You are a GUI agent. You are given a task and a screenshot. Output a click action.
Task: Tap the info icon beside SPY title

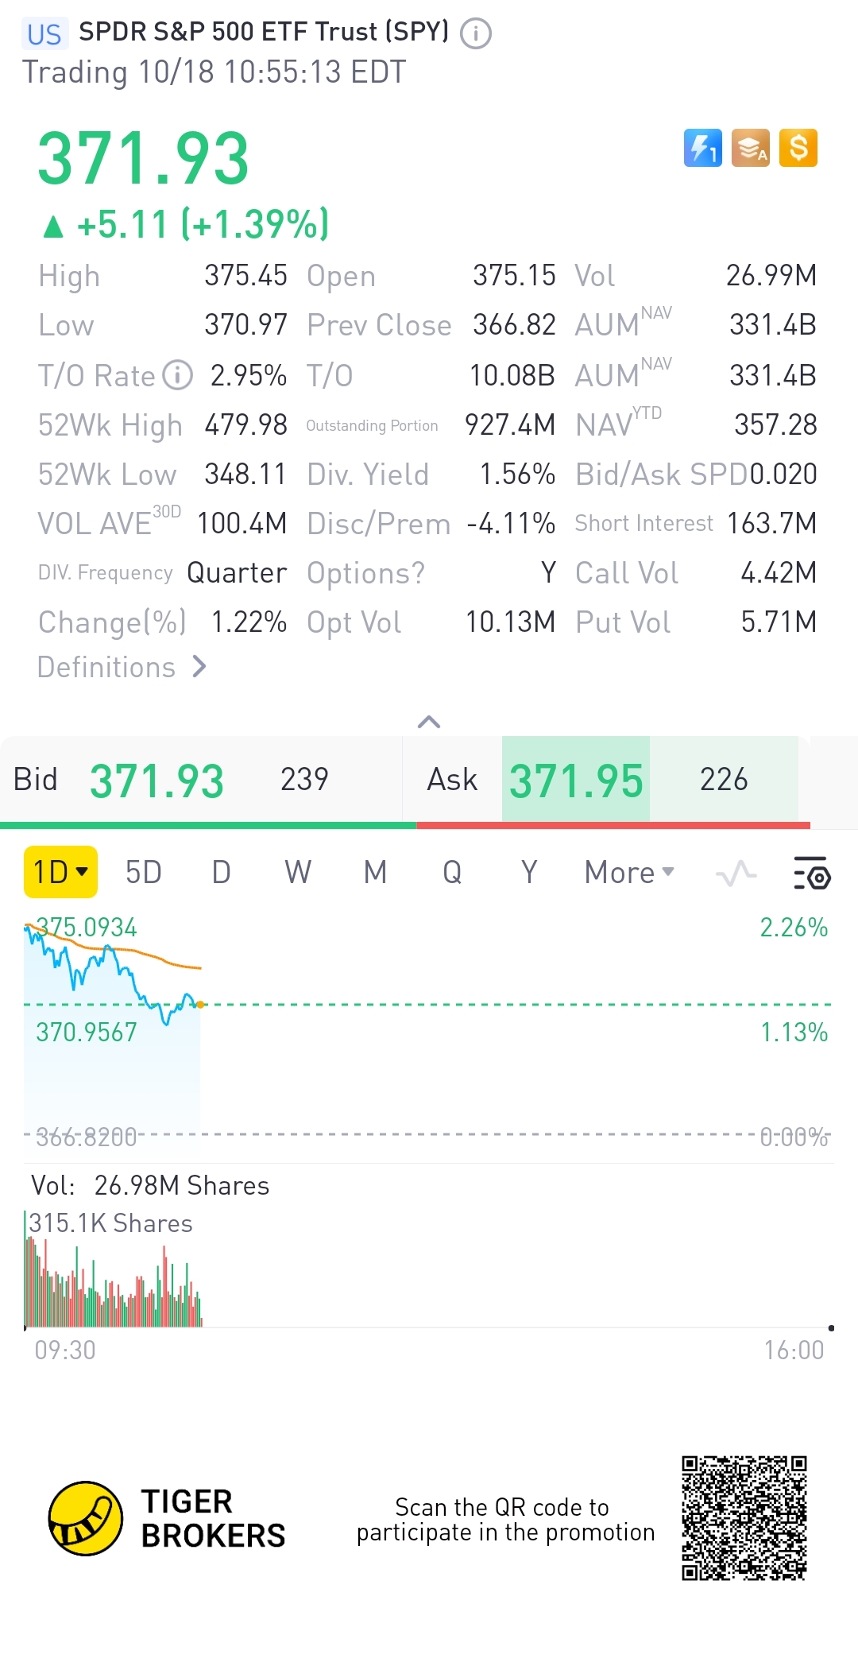(x=476, y=34)
